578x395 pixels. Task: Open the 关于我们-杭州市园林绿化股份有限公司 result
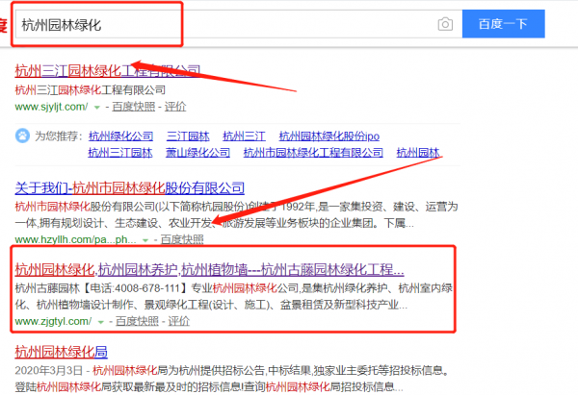(130, 187)
